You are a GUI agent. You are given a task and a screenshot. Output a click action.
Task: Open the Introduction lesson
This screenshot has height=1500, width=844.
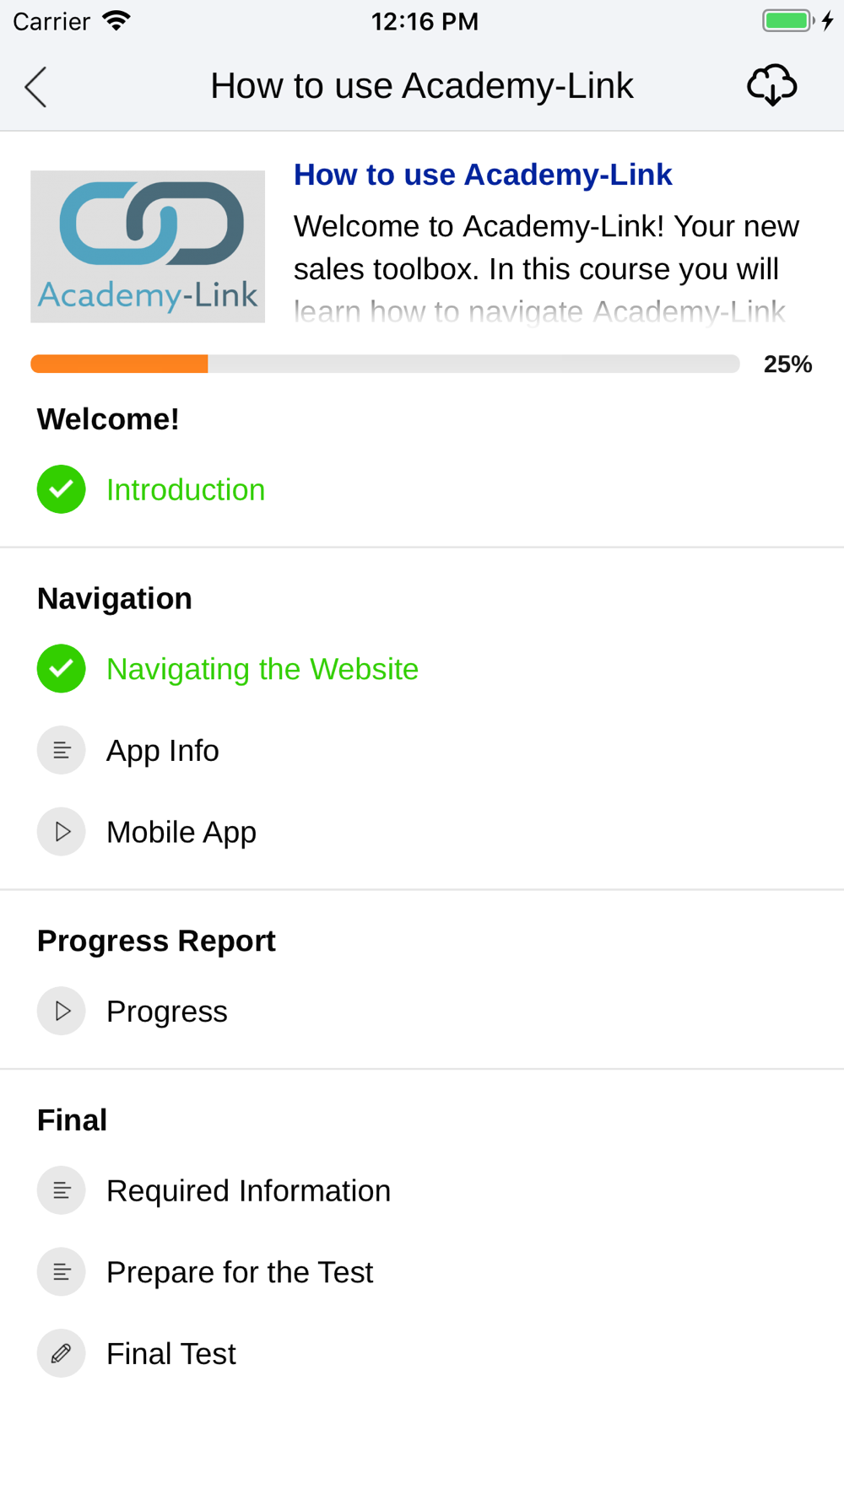click(186, 490)
